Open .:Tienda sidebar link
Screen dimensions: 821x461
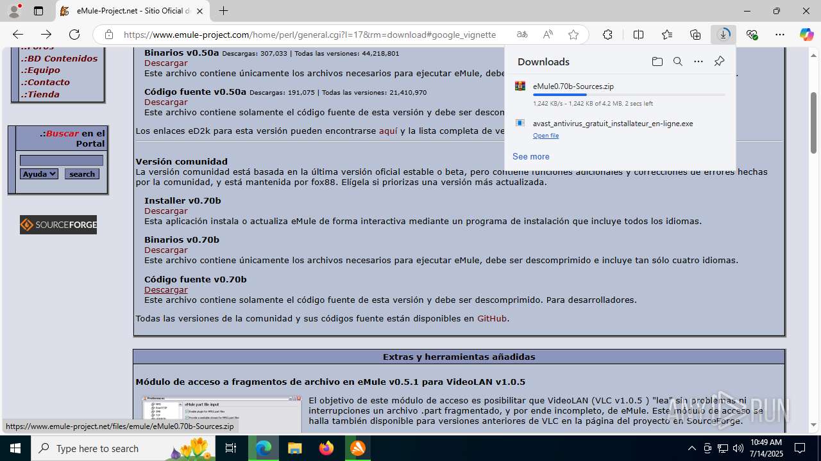[40, 94]
